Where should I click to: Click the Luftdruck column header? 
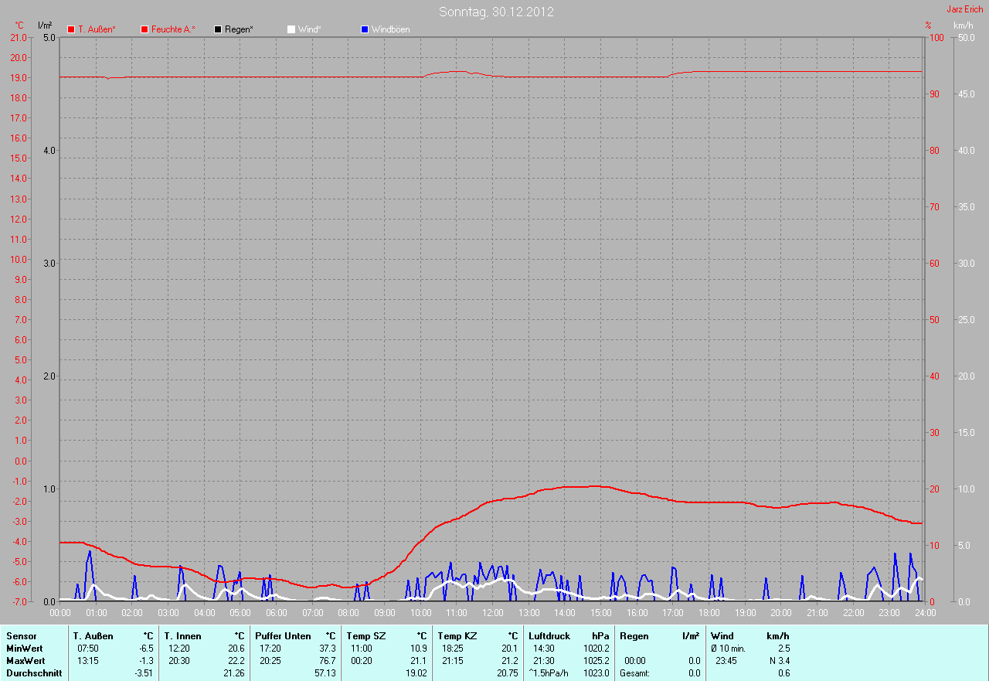pyautogui.click(x=549, y=636)
